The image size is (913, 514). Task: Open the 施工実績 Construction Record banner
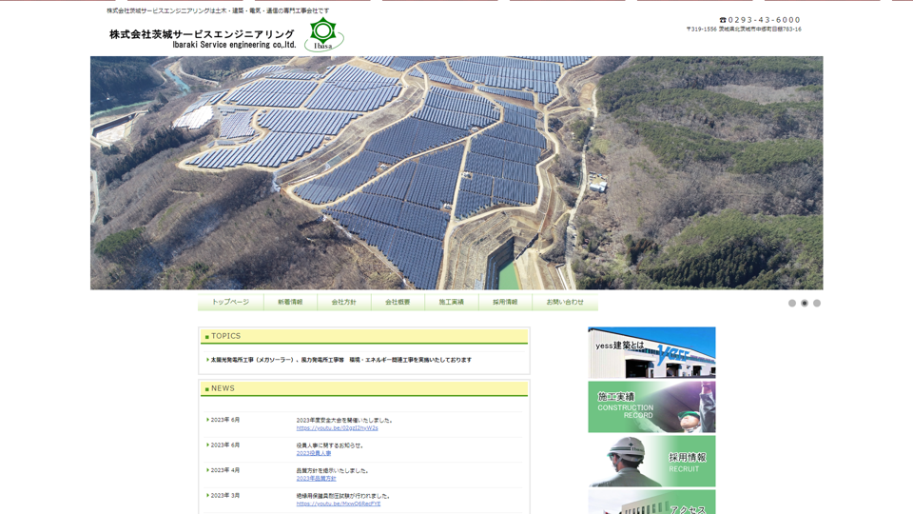(x=651, y=407)
